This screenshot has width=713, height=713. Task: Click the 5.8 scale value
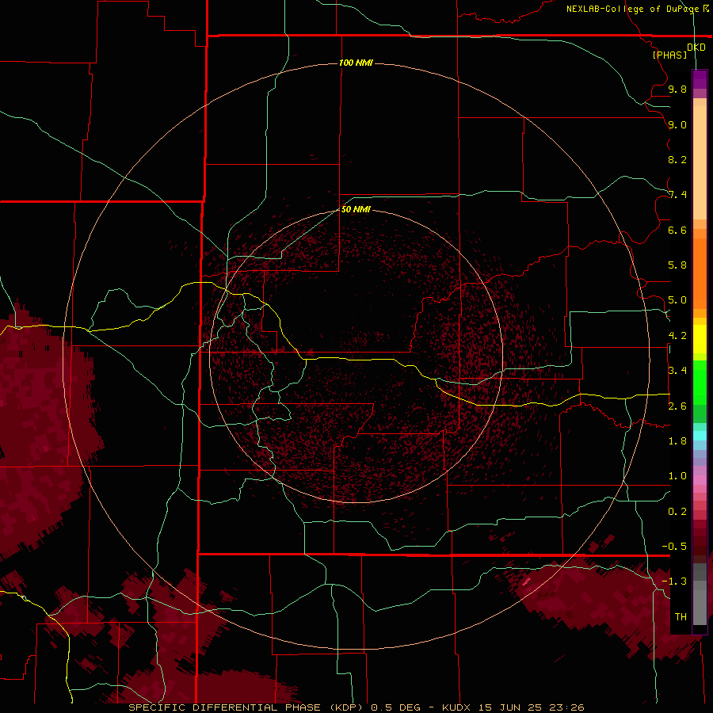pyautogui.click(x=677, y=265)
